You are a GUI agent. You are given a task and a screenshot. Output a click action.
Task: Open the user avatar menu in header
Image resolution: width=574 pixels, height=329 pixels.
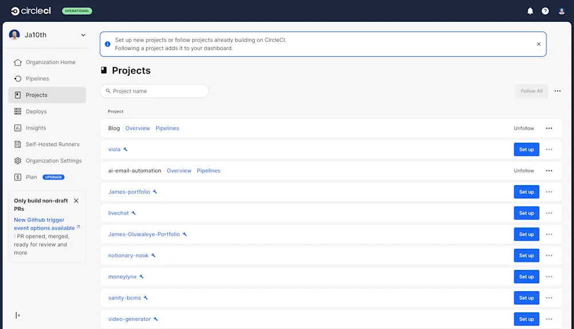point(561,11)
